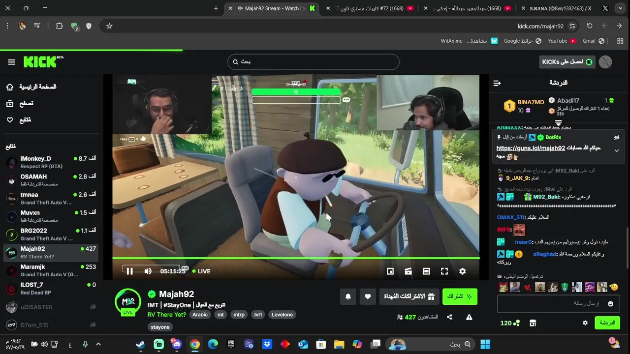This screenshot has height=354, width=630.
Task: Click Majah92 channel avatar with LIVE badge
Action: coord(128,302)
